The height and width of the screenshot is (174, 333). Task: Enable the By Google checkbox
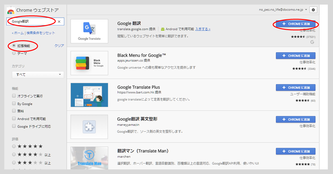click(14, 103)
